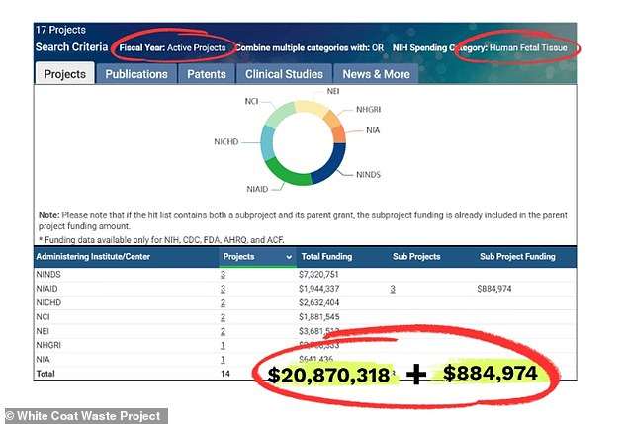The width and height of the screenshot is (627, 424).
Task: Click the dark blue NINDS donut segment
Action: tap(329, 165)
